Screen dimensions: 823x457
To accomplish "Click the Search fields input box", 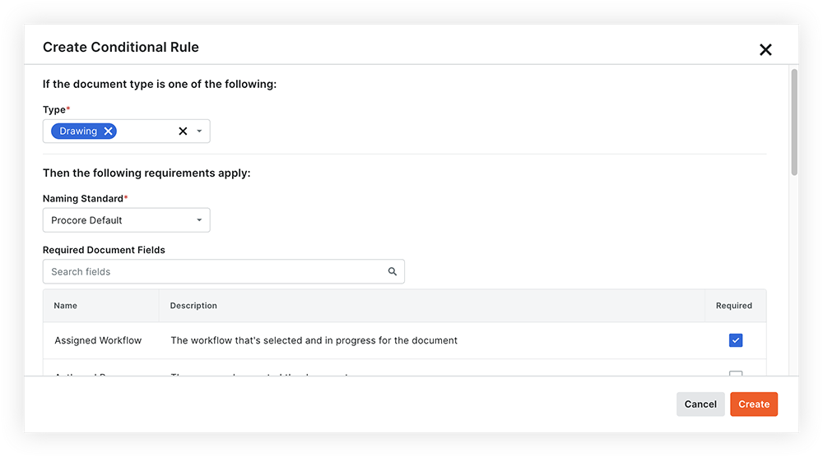I will pyautogui.click(x=214, y=272).
